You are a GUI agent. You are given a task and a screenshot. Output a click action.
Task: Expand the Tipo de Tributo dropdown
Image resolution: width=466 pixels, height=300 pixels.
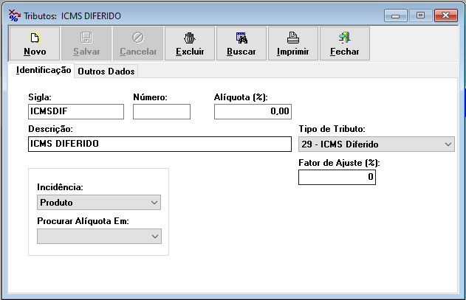pos(448,144)
